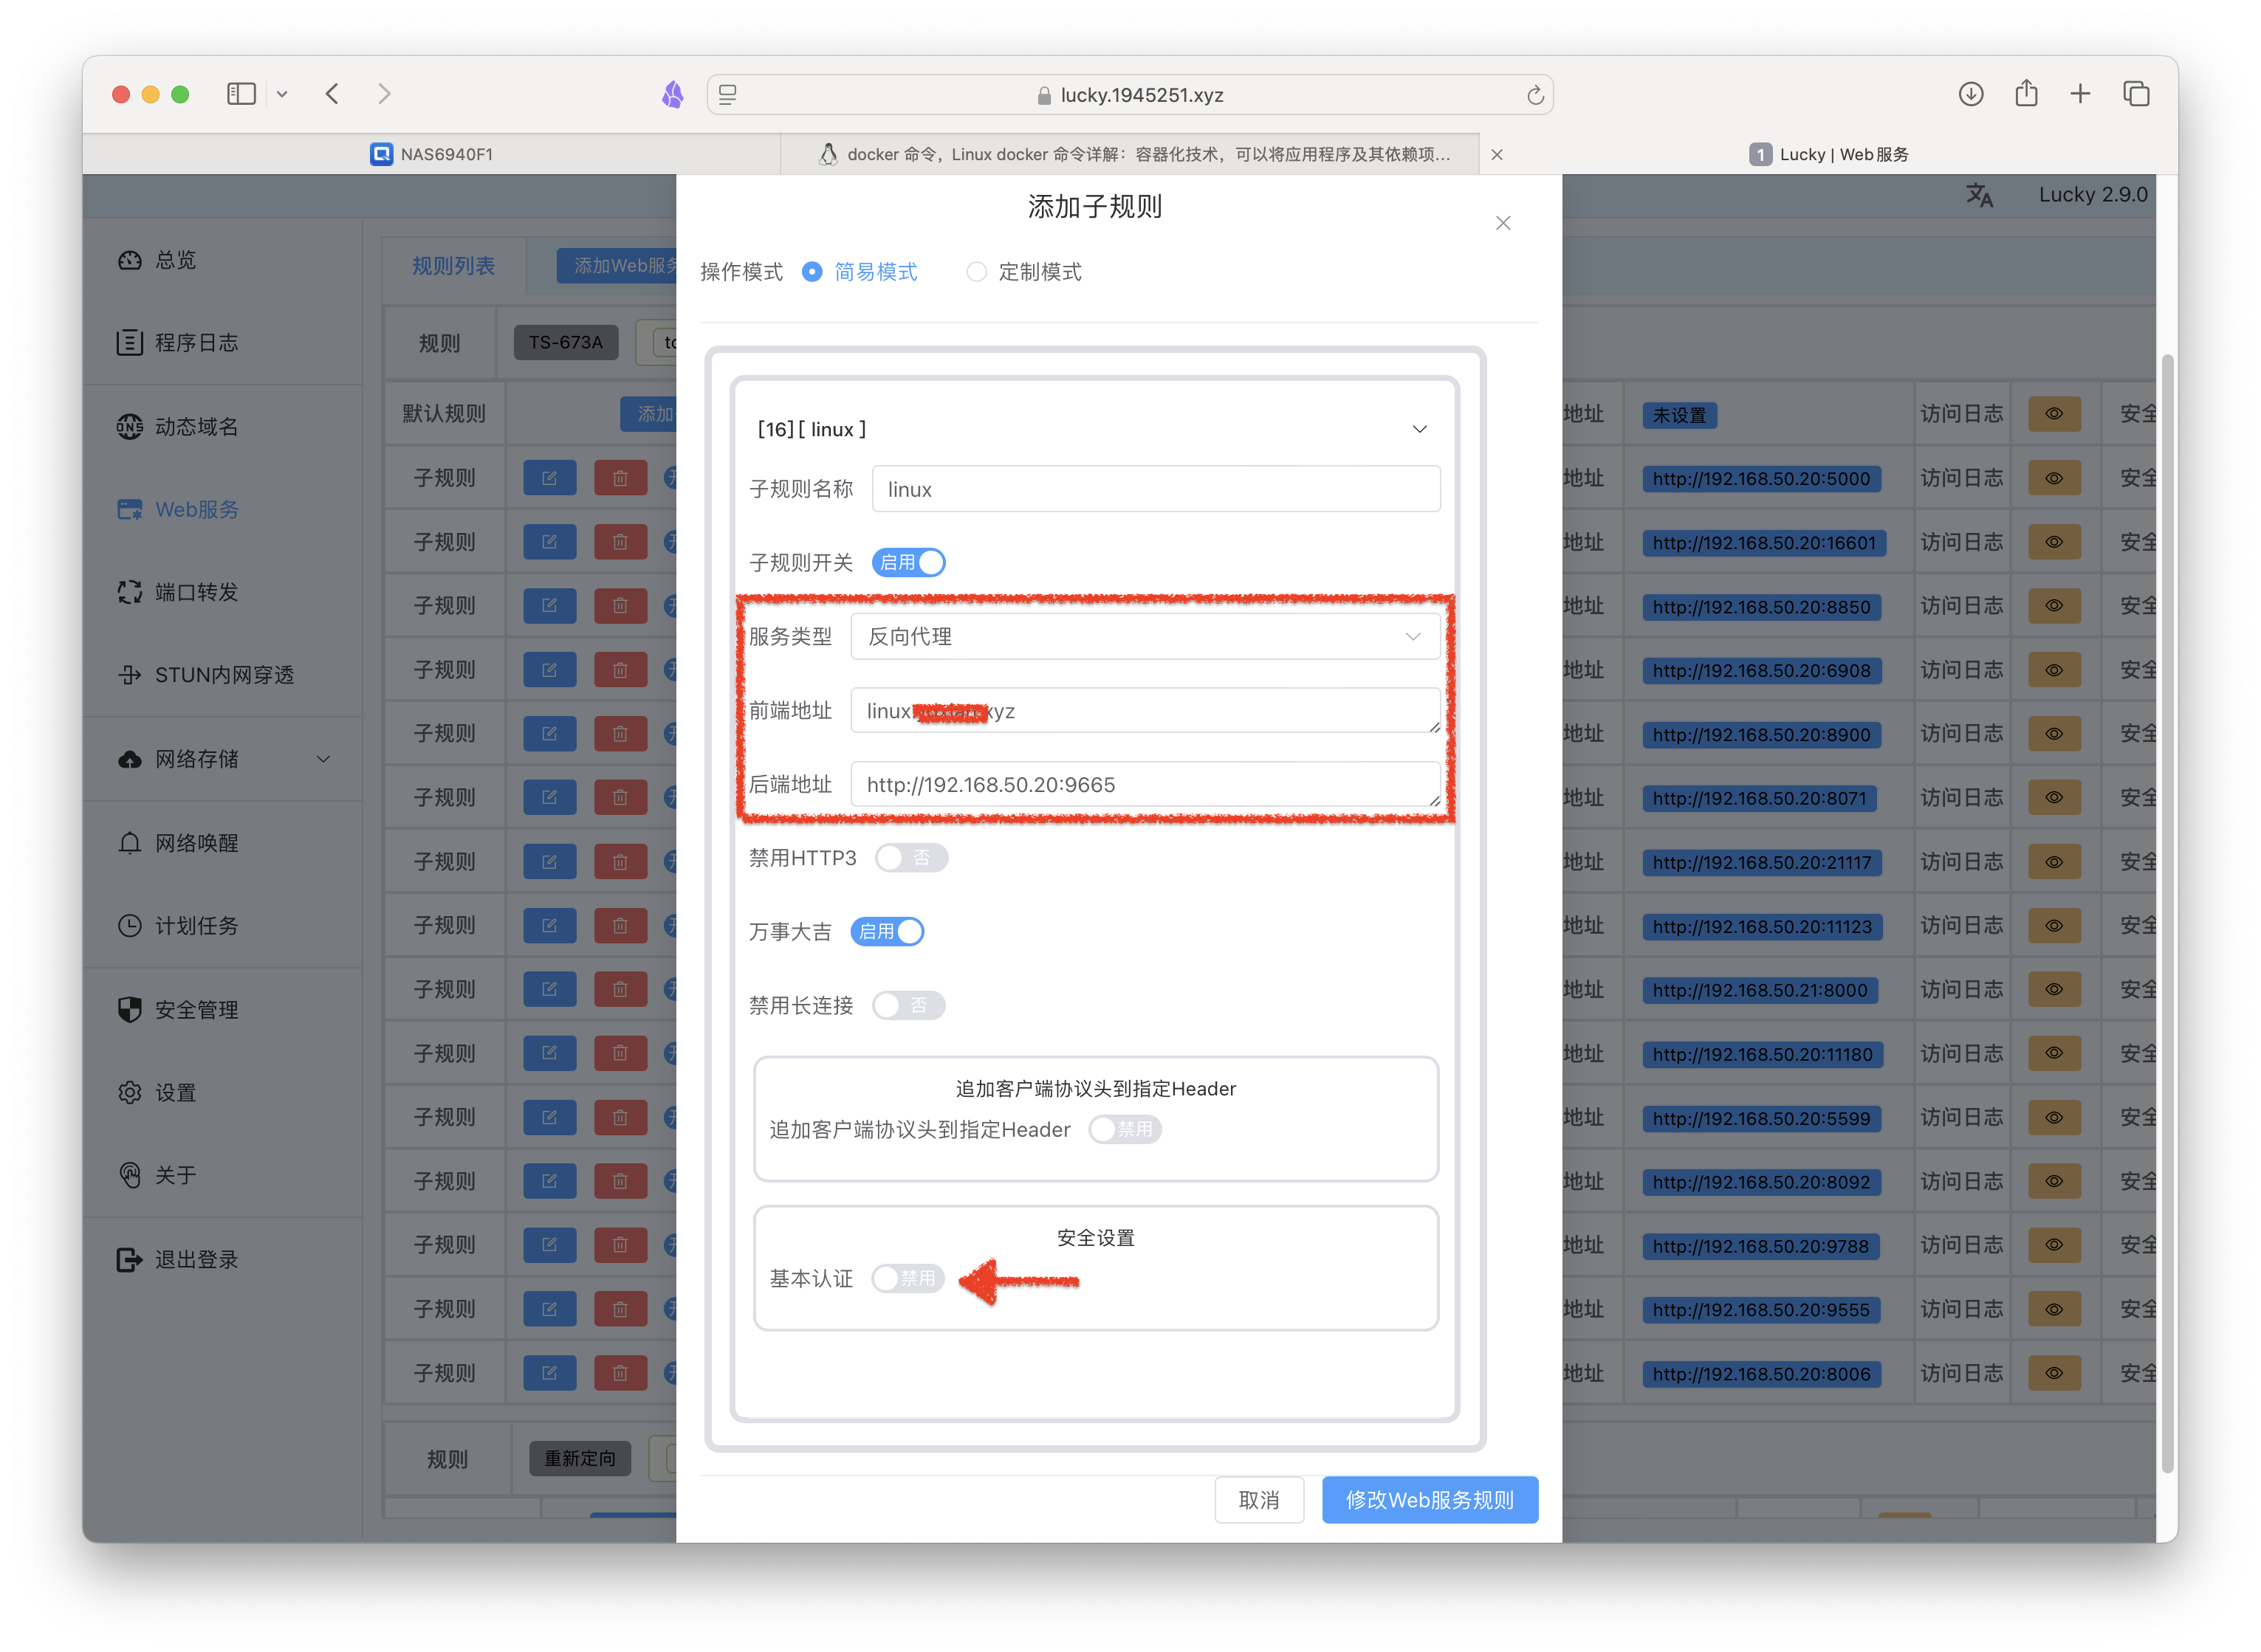Open 程序日志 program log in sidebar
This screenshot has width=2261, height=1652.
pos(178,343)
